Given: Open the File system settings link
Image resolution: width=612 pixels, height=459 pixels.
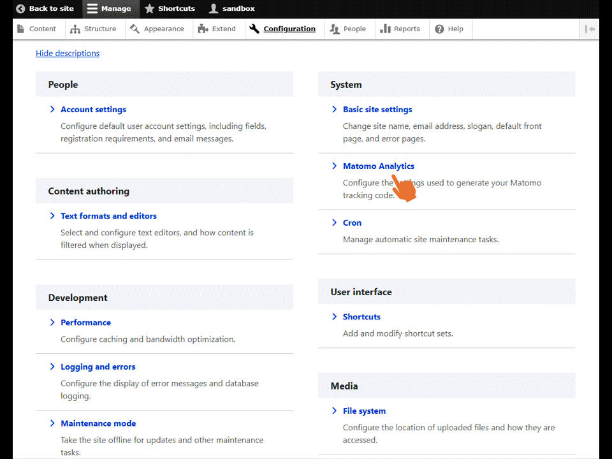Looking at the screenshot, I should 364,411.
